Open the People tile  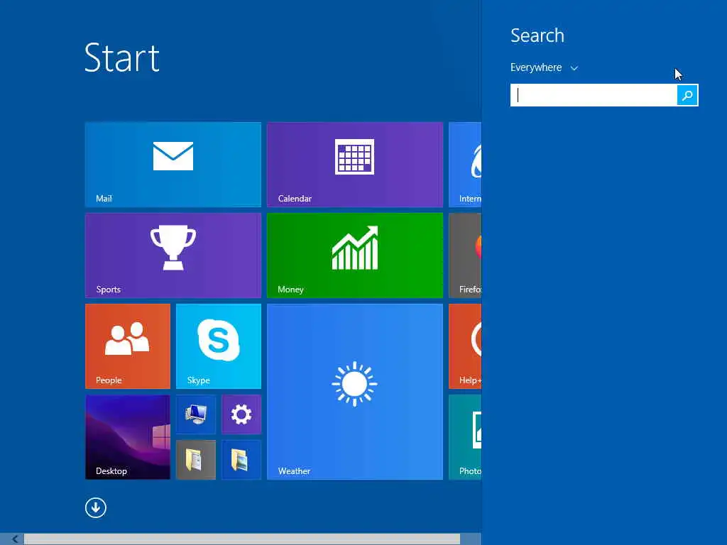[x=128, y=346]
